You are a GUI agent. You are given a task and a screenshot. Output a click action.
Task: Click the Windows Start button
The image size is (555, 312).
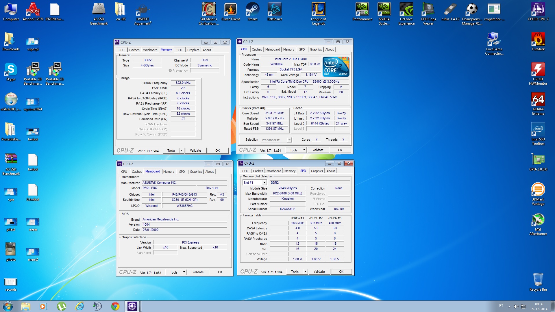point(8,306)
